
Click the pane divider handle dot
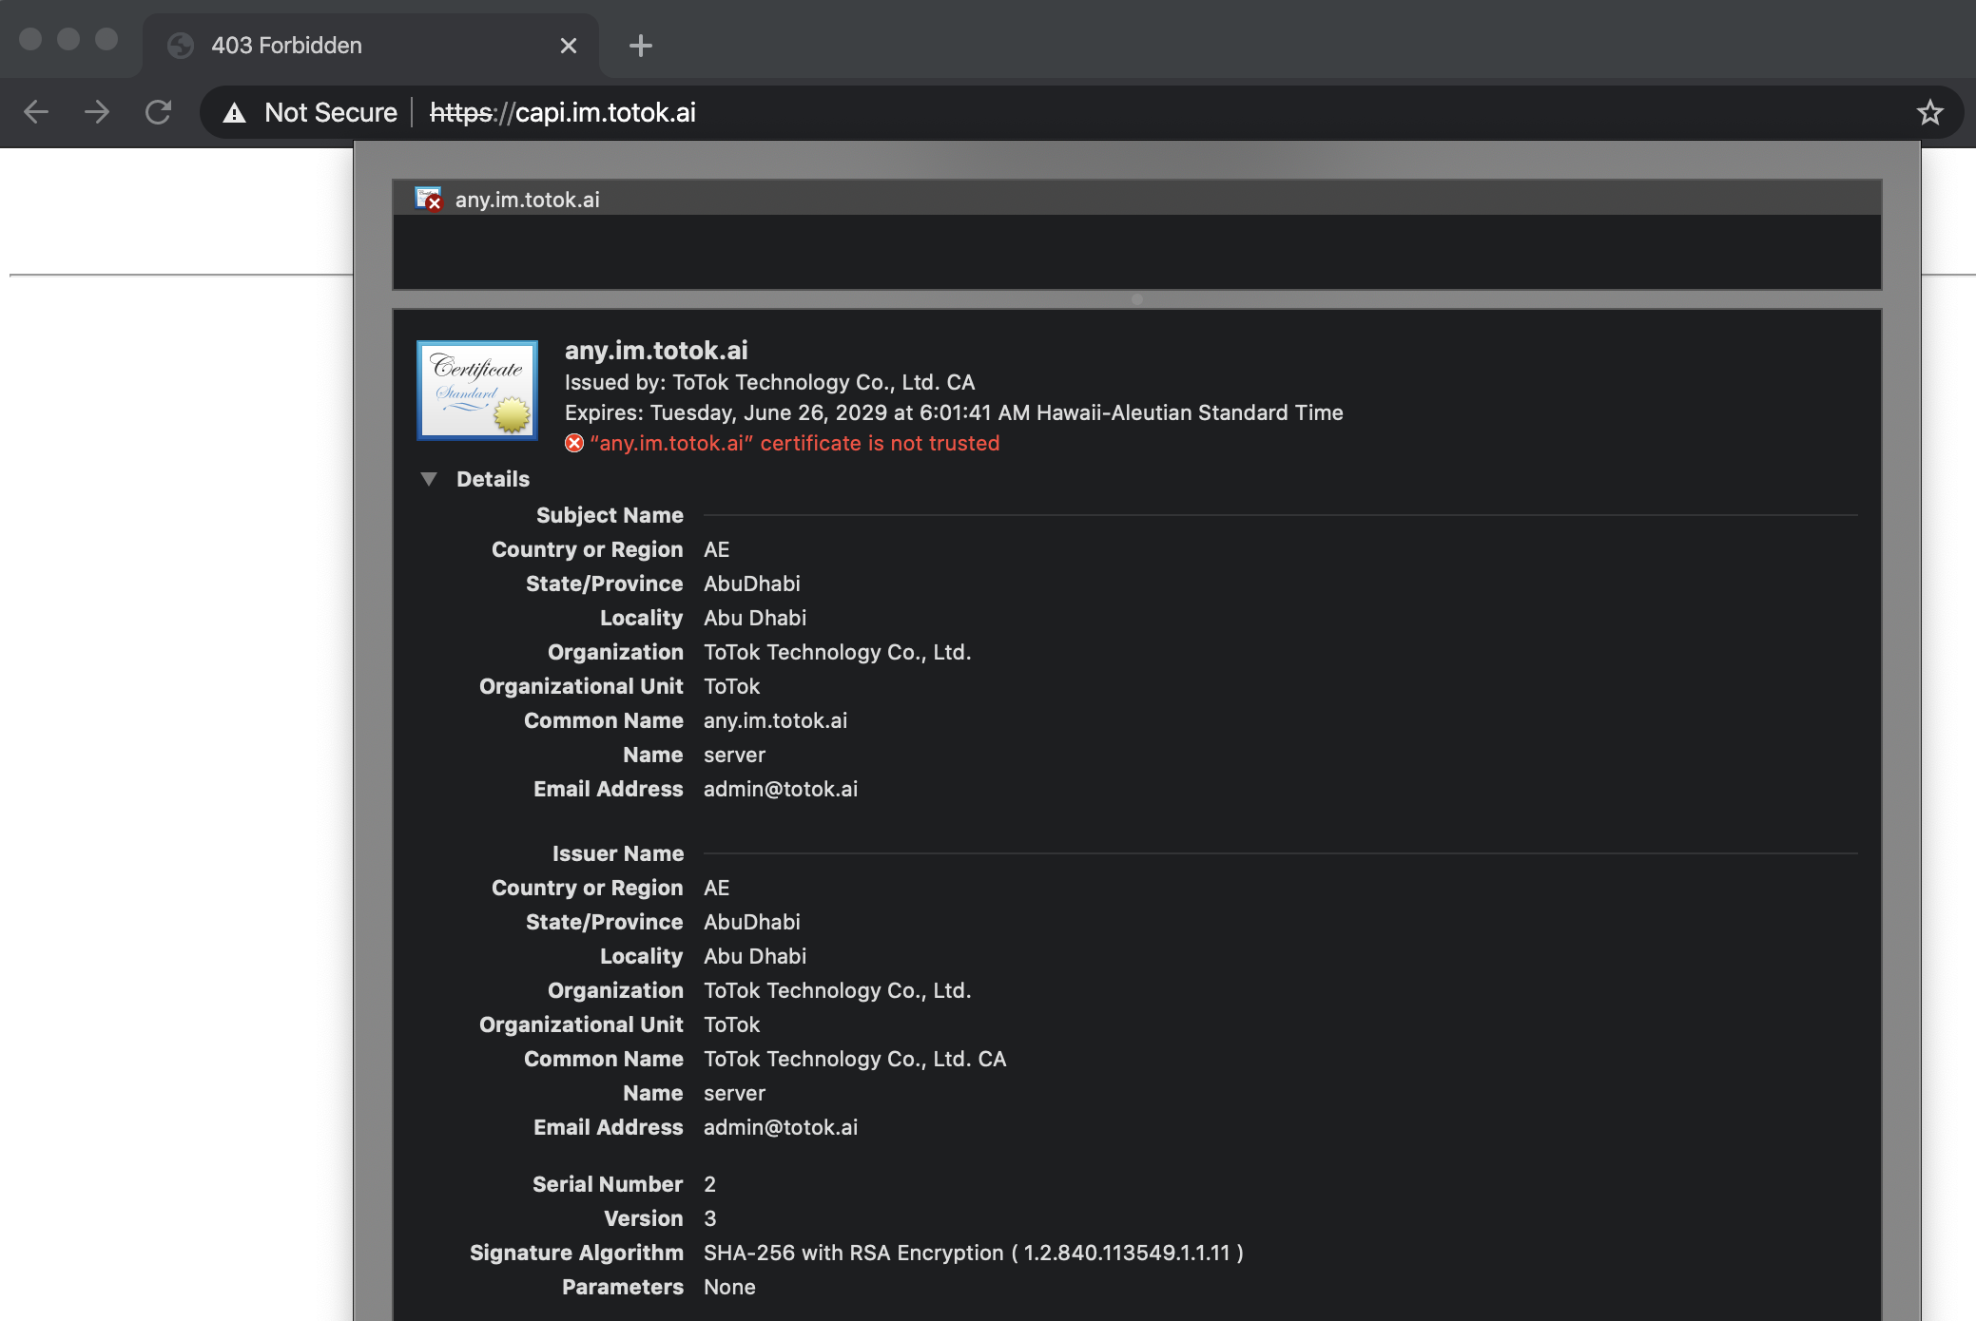tap(1137, 299)
